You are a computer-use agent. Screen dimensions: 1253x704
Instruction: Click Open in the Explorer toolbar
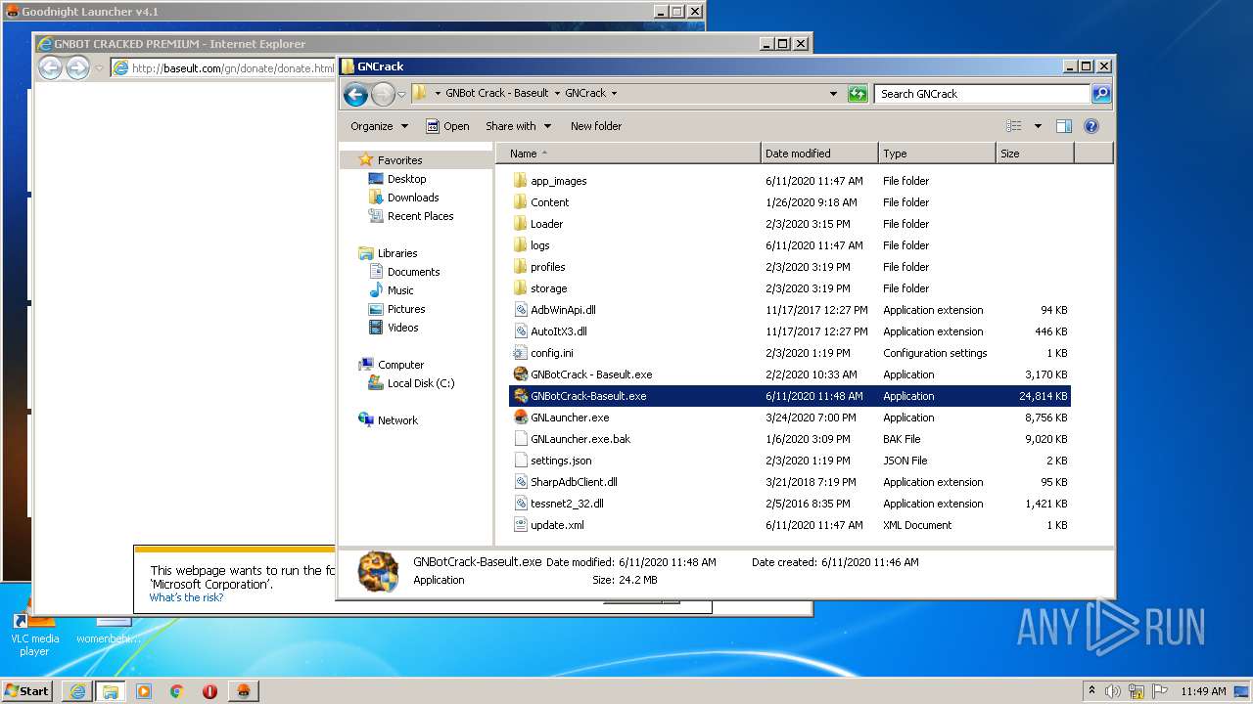pyautogui.click(x=447, y=126)
